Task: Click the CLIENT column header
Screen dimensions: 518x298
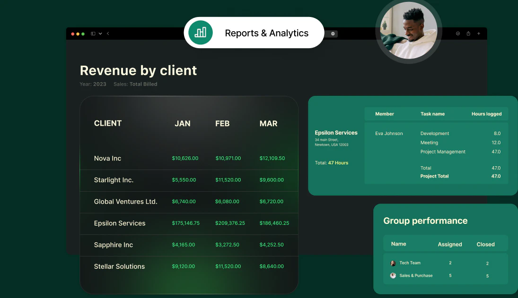Action: pyautogui.click(x=108, y=123)
